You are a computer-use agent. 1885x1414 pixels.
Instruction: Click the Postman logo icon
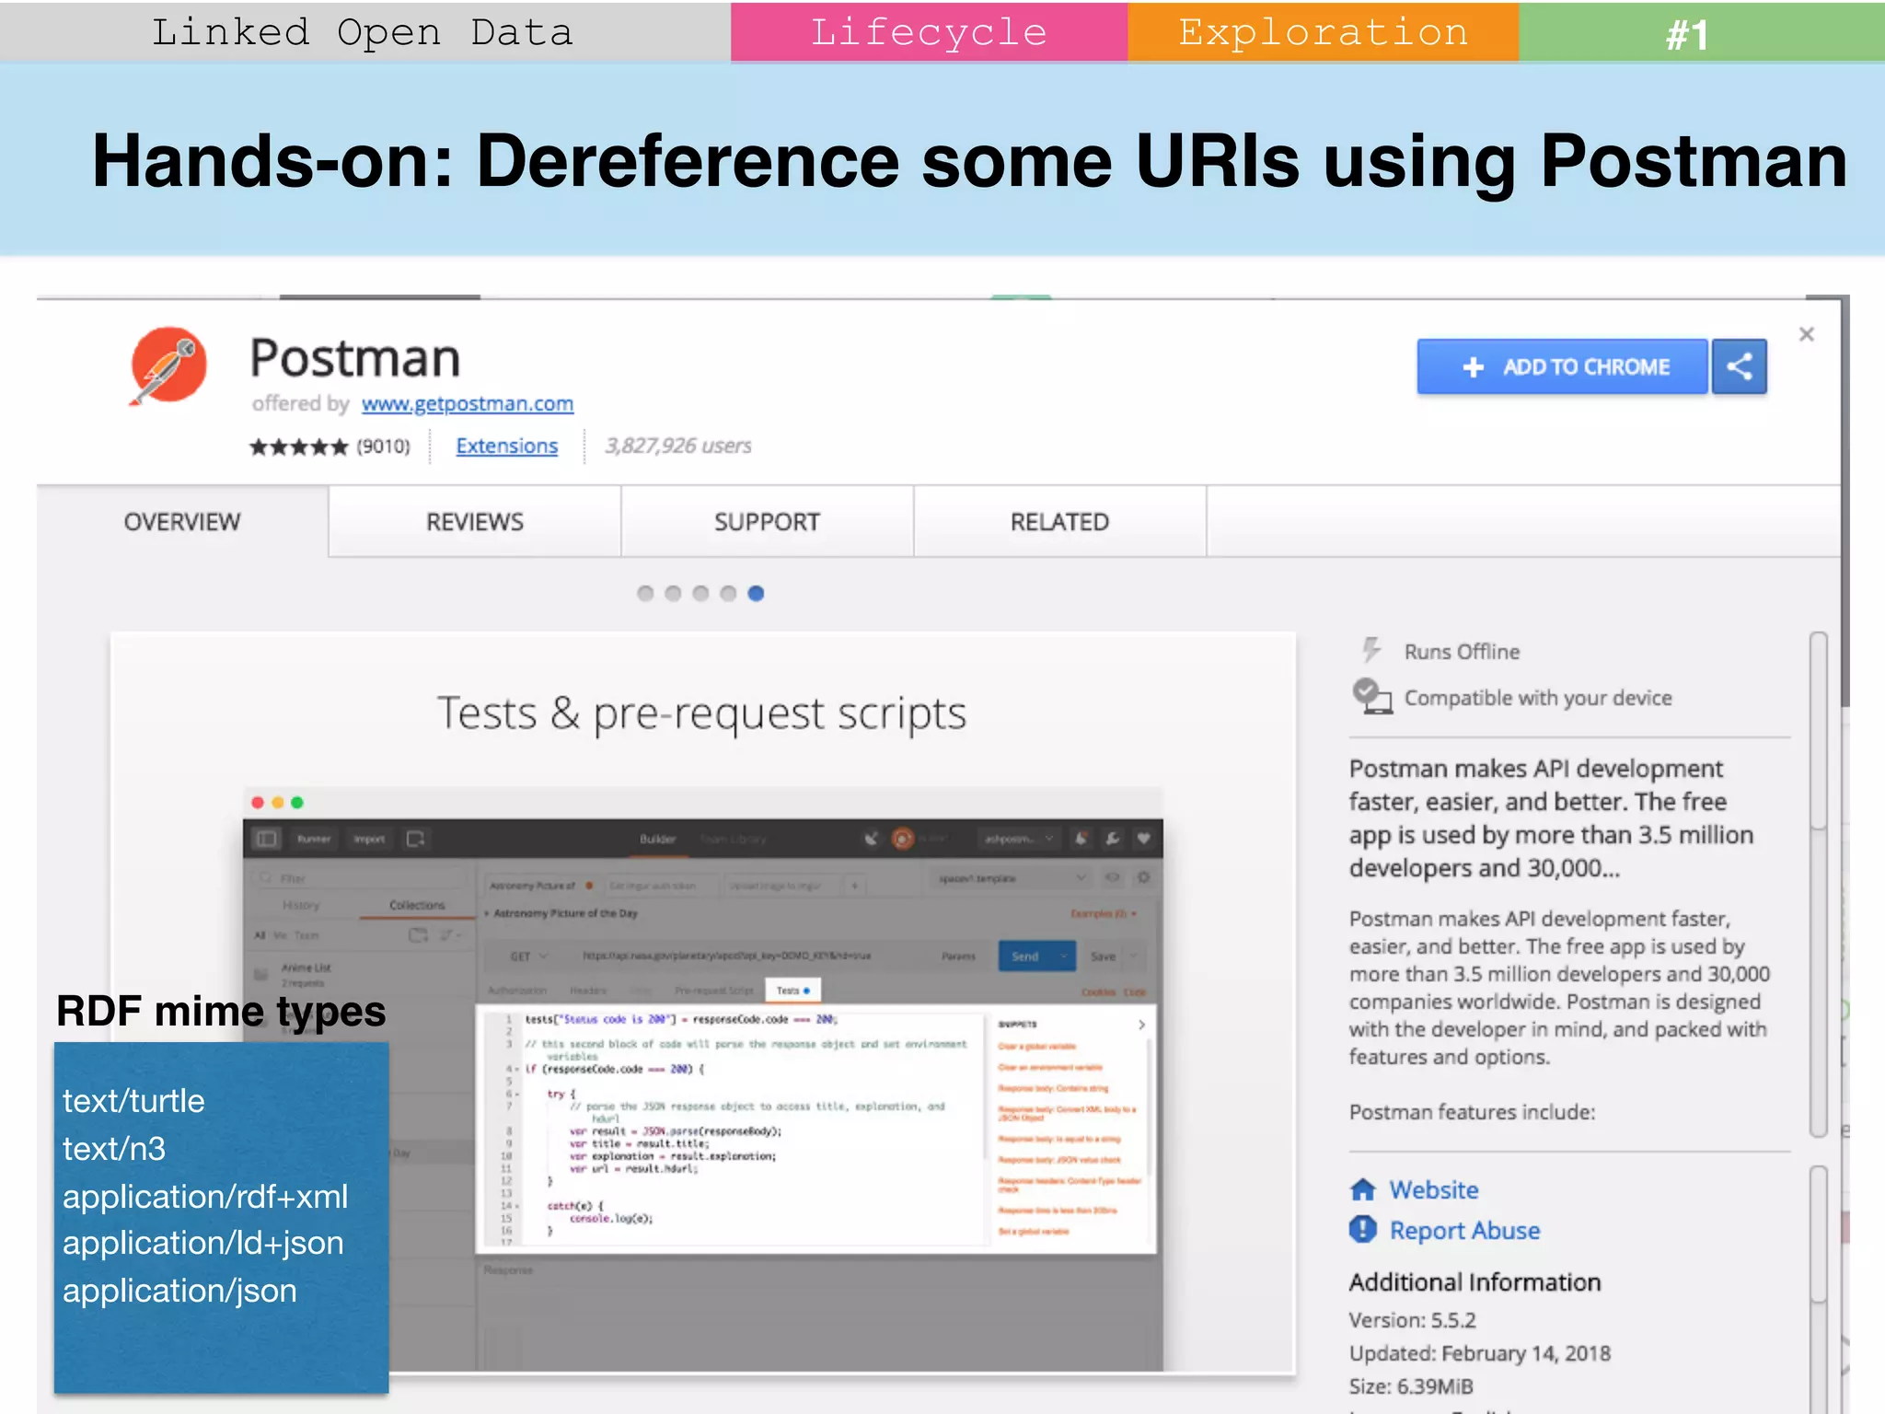click(x=168, y=365)
